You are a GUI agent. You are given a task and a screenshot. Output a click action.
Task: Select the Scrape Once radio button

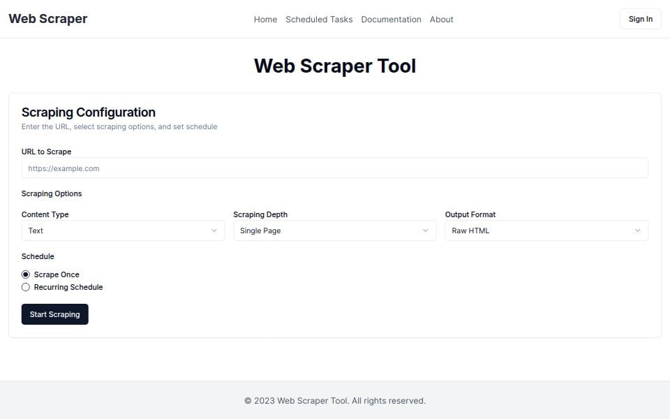point(26,274)
